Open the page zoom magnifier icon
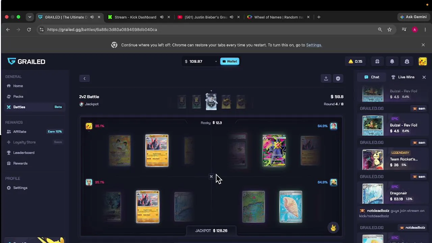432x243 pixels. pos(380,30)
